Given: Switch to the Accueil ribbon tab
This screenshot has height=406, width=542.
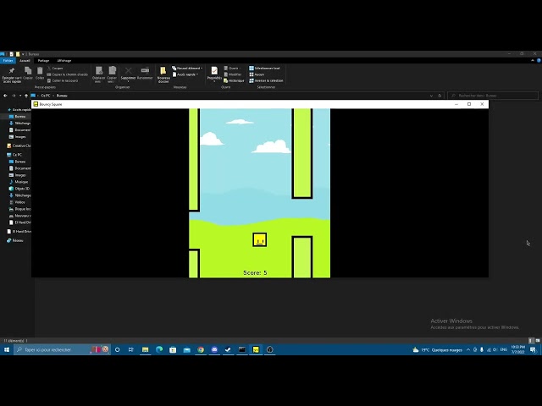Looking at the screenshot, I should 25,60.
